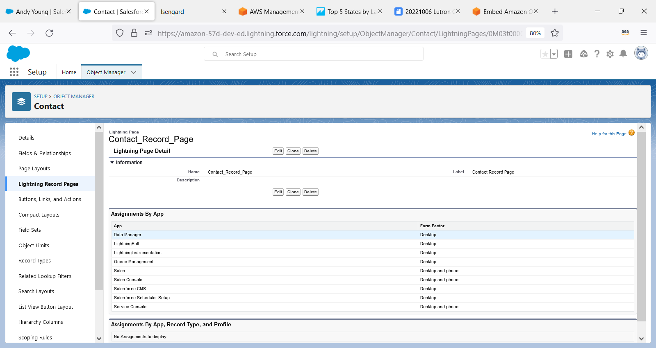Click the Salesforce cloud logo
This screenshot has height=348, width=656.
tap(18, 54)
